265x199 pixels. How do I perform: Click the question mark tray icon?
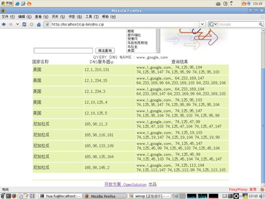pos(225,4)
